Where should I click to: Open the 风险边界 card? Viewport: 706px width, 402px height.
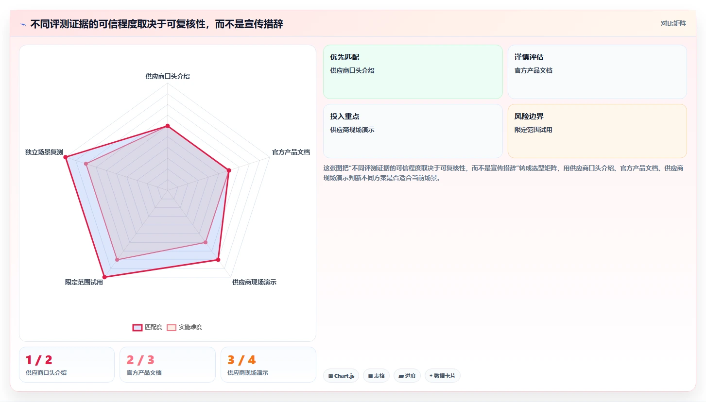(x=597, y=131)
